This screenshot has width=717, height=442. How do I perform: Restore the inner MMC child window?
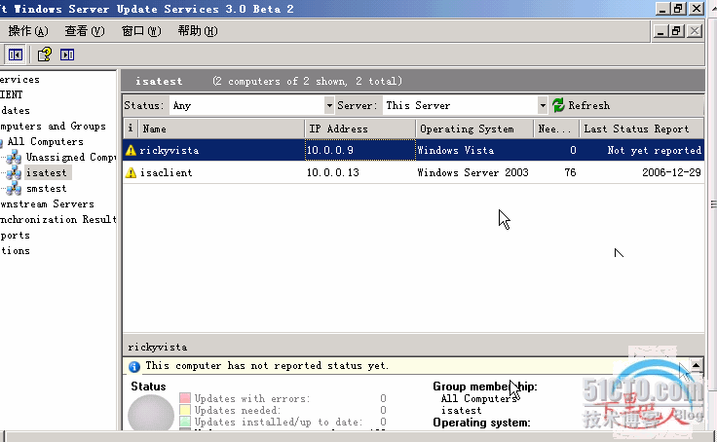[677, 31]
